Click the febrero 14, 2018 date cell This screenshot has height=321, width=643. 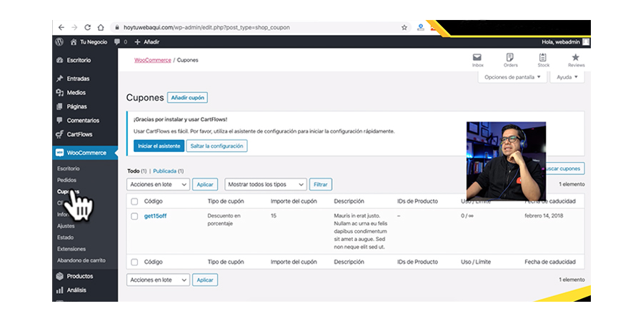pos(544,215)
